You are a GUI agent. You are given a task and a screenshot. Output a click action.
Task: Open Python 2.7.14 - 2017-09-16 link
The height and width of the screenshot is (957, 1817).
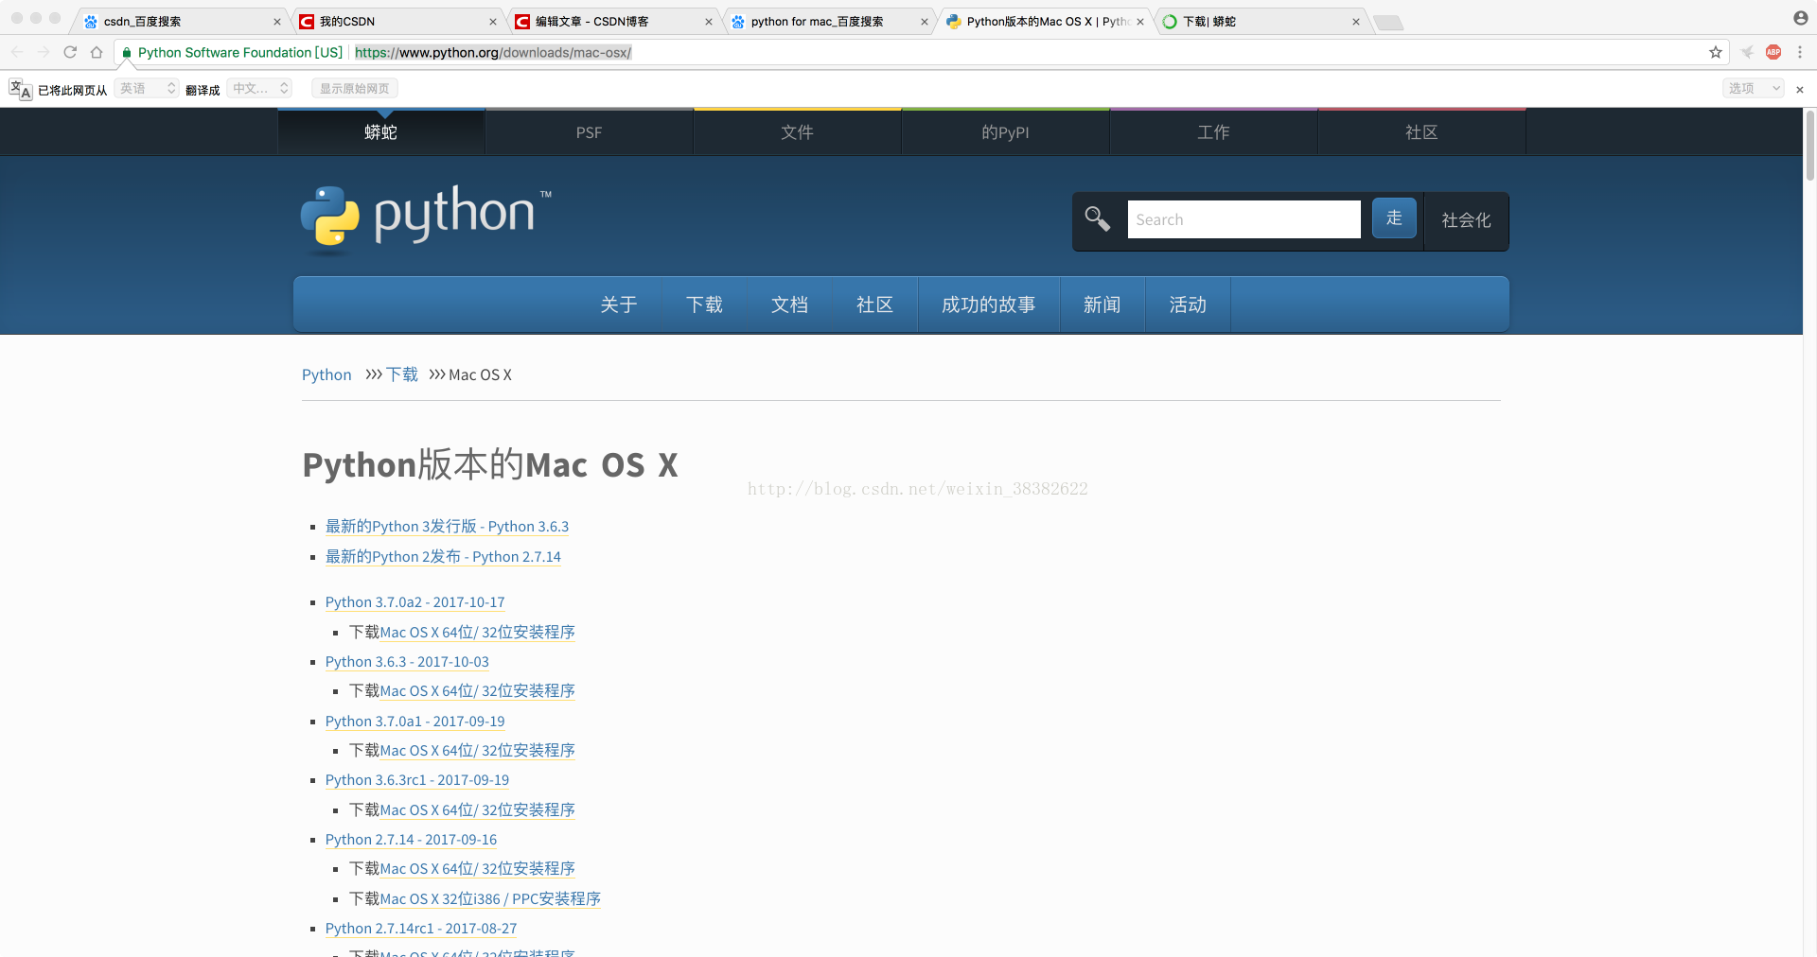[411, 839]
